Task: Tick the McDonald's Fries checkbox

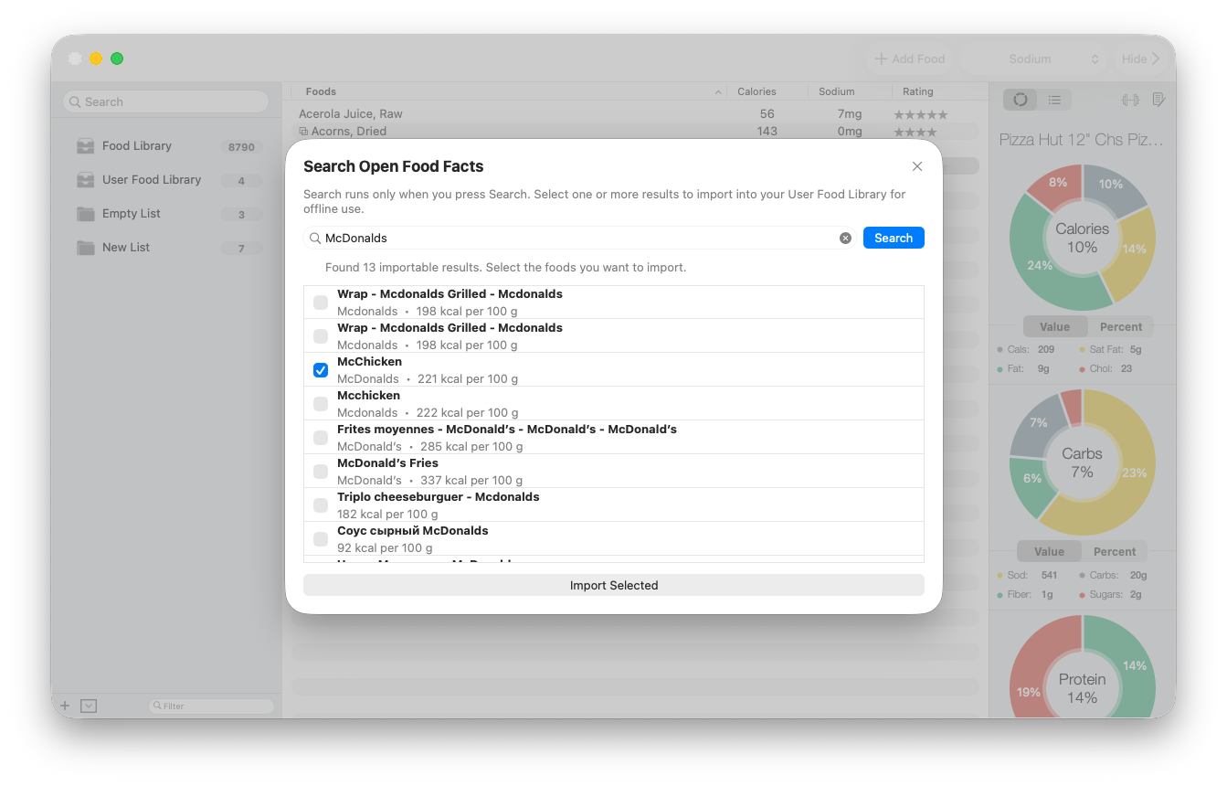Action: coord(321,472)
